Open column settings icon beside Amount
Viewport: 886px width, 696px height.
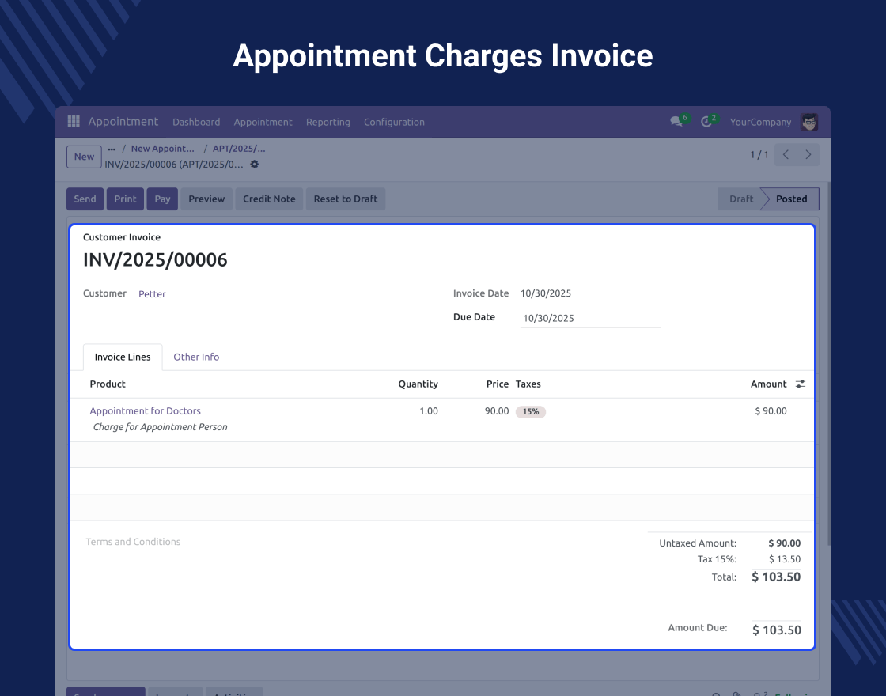click(x=801, y=384)
